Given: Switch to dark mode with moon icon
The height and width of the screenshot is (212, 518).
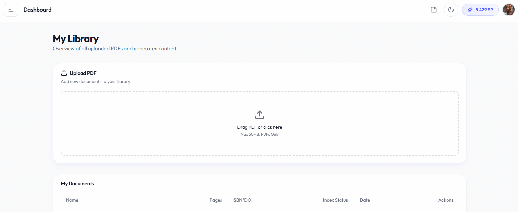Looking at the screenshot, I should click(x=451, y=10).
